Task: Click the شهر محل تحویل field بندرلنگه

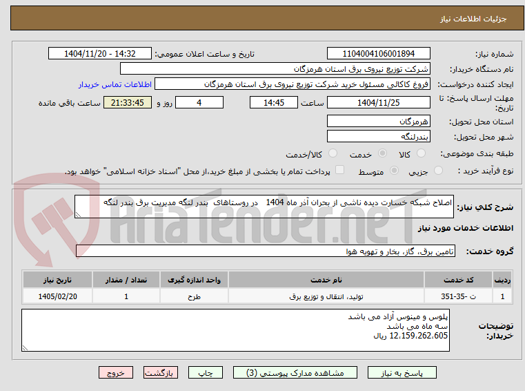Action: pyautogui.click(x=378, y=137)
